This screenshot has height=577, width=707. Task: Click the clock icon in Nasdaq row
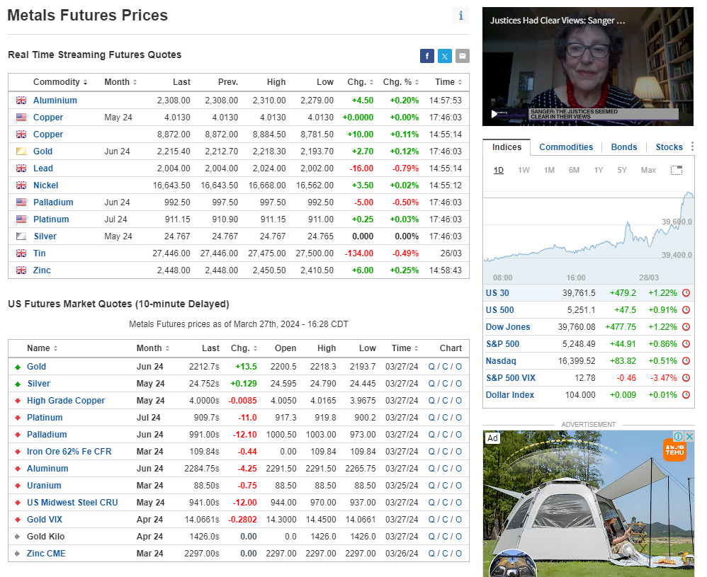tap(686, 361)
